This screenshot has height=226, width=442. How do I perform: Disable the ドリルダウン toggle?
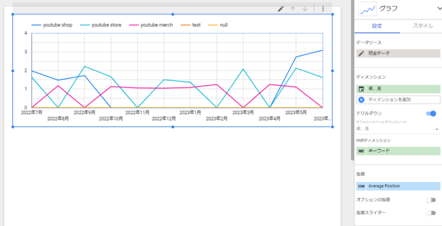coord(431,113)
